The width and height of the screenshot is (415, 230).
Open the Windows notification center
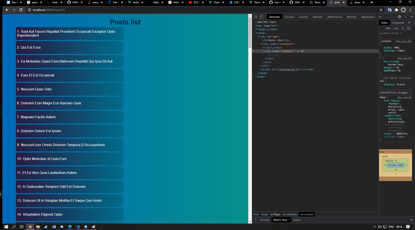point(408,227)
